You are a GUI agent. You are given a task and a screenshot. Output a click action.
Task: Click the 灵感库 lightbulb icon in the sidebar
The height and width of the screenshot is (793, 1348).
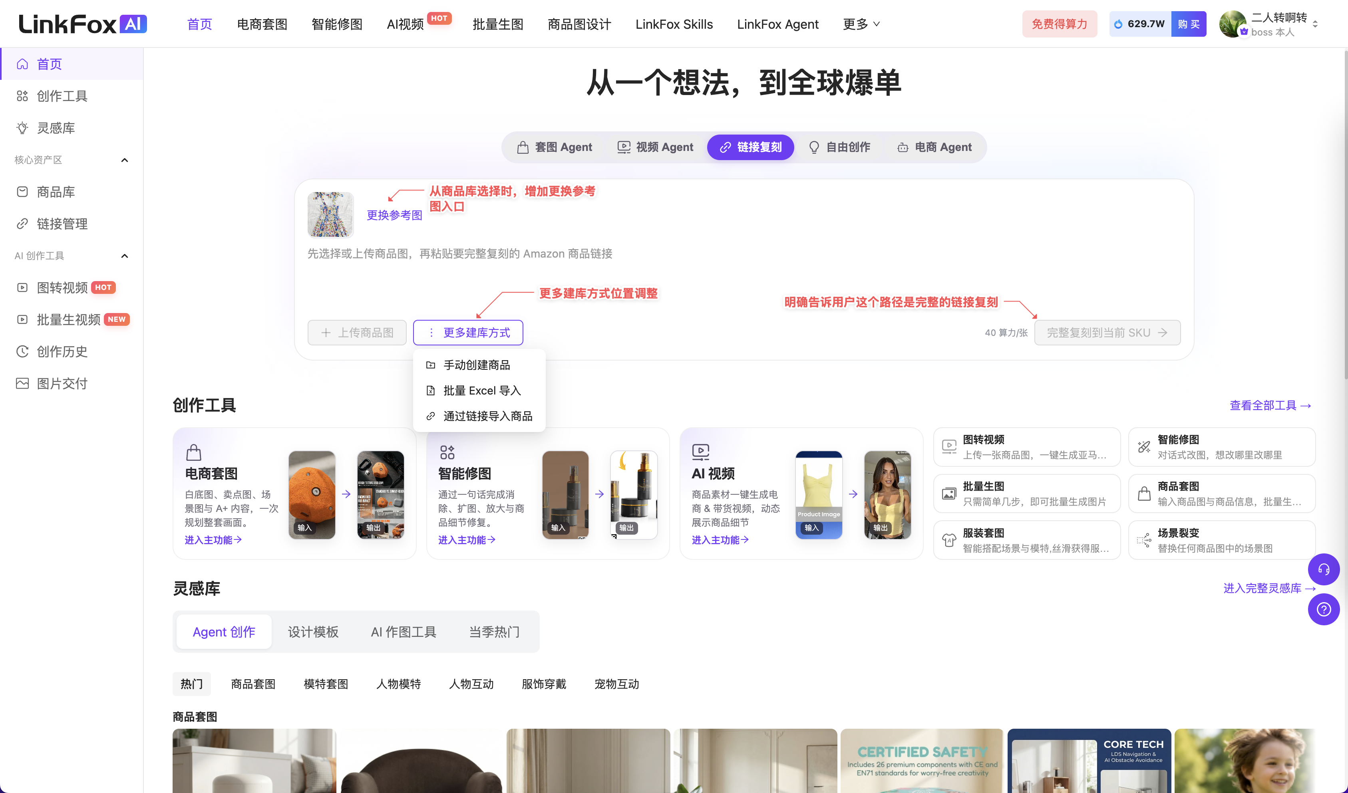point(22,128)
